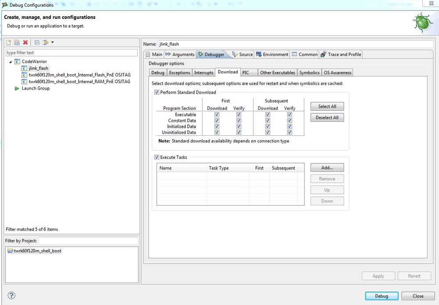439x305 pixels.
Task: Switch to the Debug sub-tab
Action: [x=158, y=73]
